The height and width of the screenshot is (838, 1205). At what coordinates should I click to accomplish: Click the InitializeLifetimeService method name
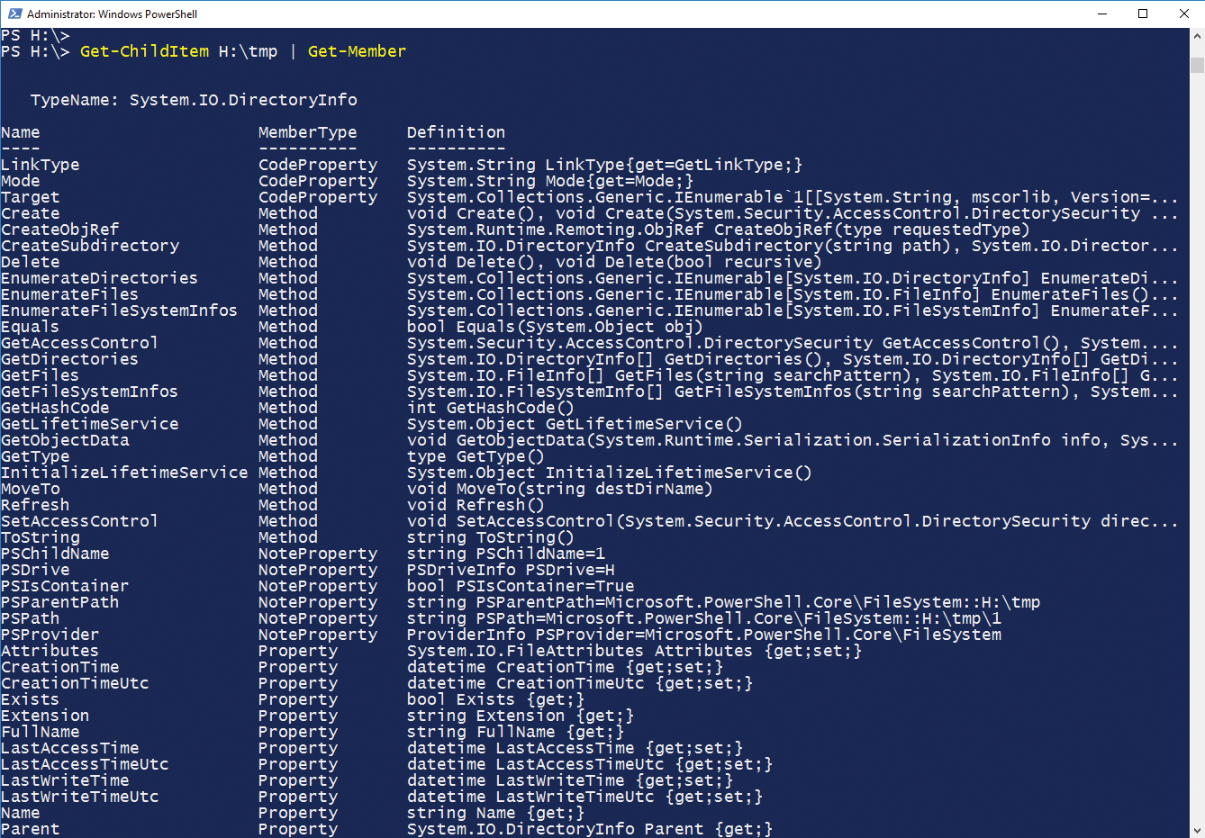pyautogui.click(x=124, y=473)
